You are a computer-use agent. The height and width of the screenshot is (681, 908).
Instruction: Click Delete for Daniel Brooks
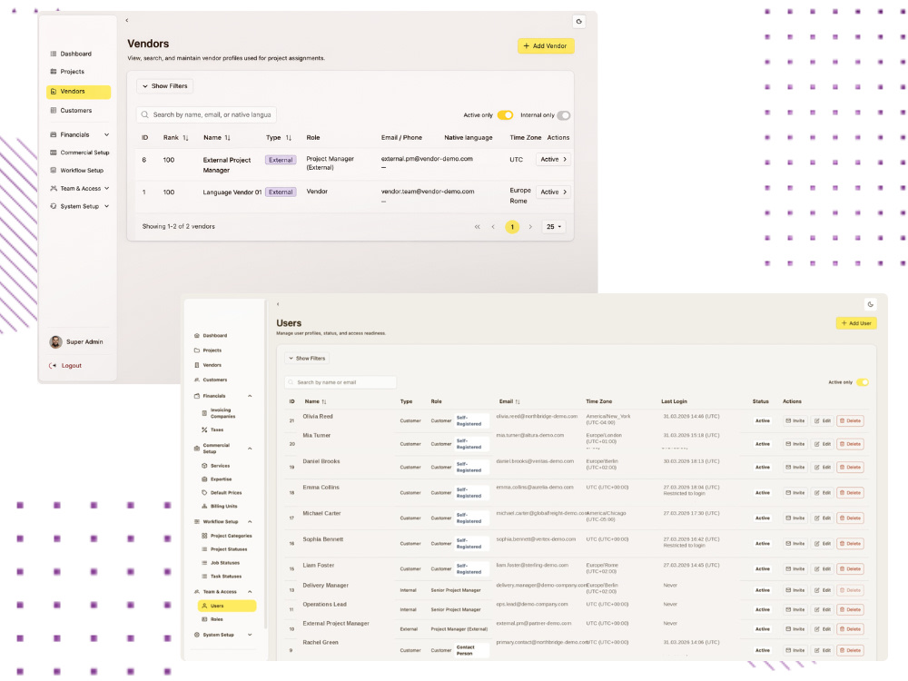851,468
